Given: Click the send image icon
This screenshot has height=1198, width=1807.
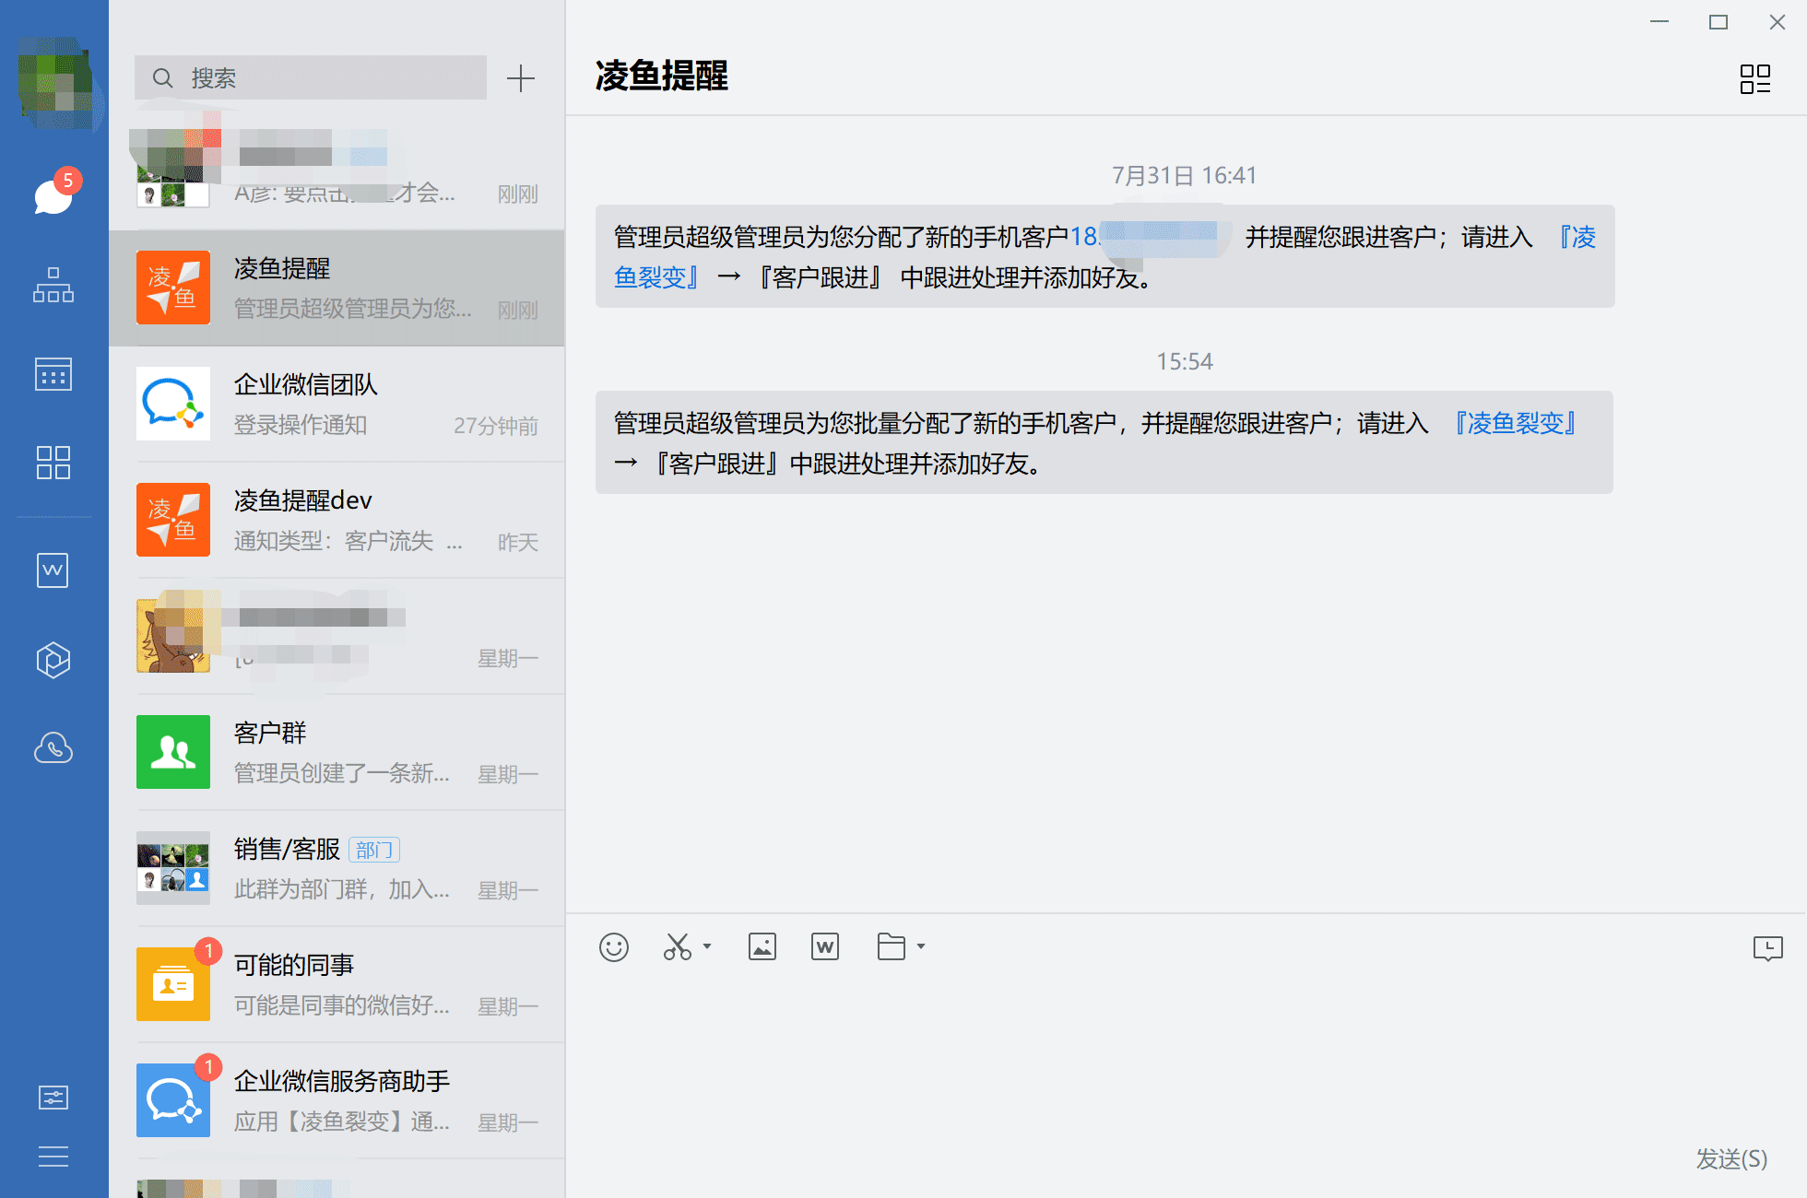Looking at the screenshot, I should click(x=762, y=947).
